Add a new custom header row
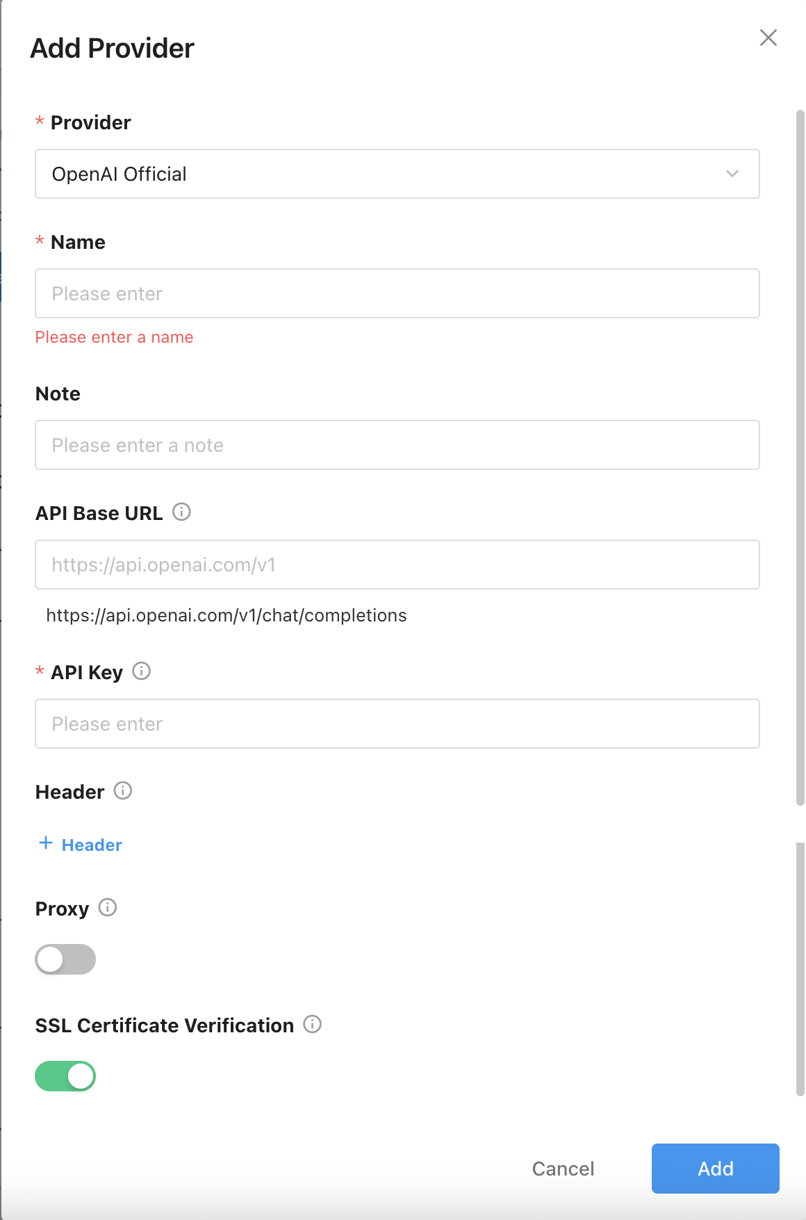The width and height of the screenshot is (806, 1220). pos(81,845)
